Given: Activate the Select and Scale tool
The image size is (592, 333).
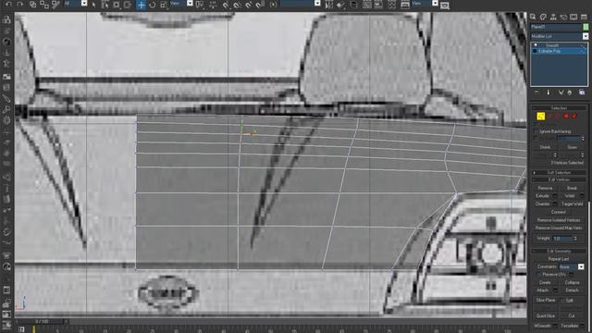Looking at the screenshot, I should pos(164,5).
